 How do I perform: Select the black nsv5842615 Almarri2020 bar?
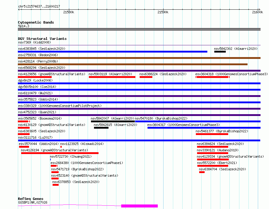pyautogui.click(x=101, y=128)
